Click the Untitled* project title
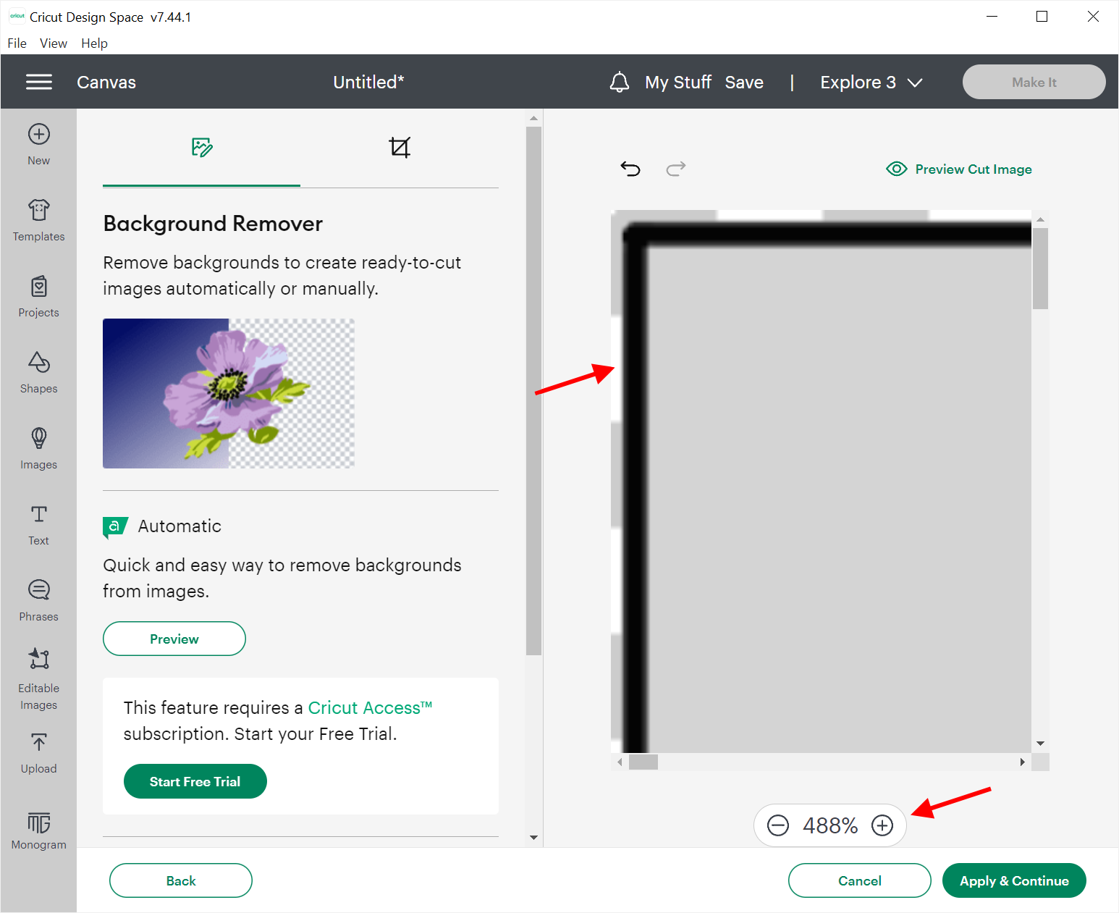Viewport: 1119px width, 913px height. click(368, 82)
